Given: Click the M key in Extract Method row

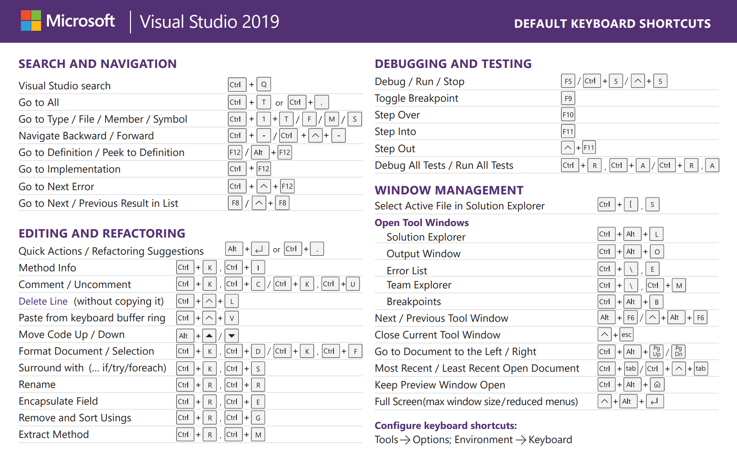Looking at the screenshot, I should click(258, 435).
